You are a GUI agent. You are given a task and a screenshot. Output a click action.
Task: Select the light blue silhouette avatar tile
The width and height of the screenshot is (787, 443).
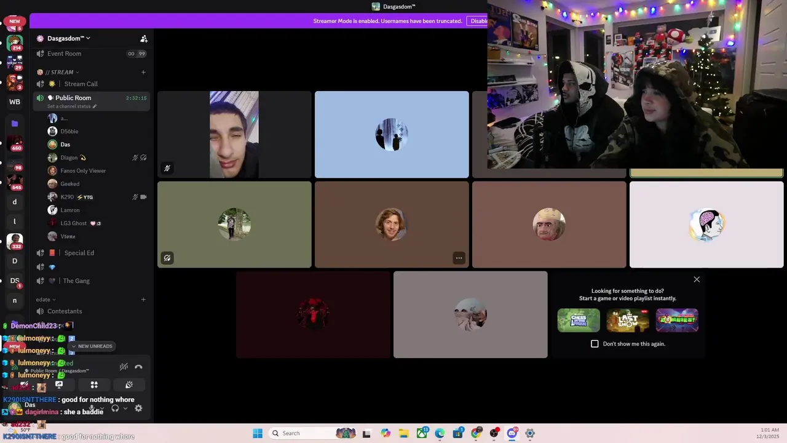click(x=392, y=135)
